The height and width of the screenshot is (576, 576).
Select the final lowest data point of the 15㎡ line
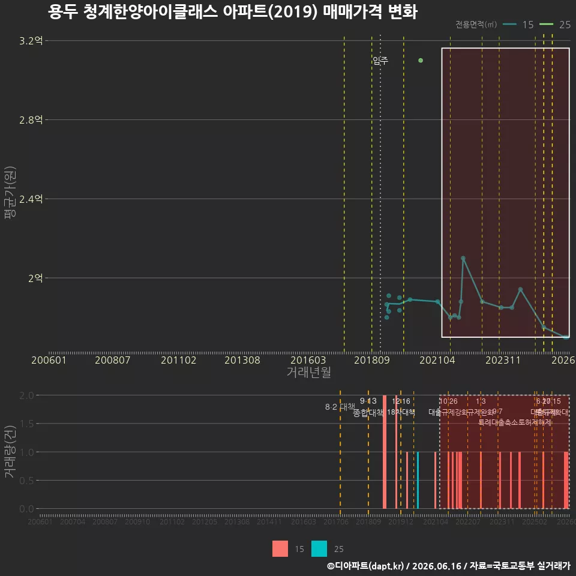(566, 337)
